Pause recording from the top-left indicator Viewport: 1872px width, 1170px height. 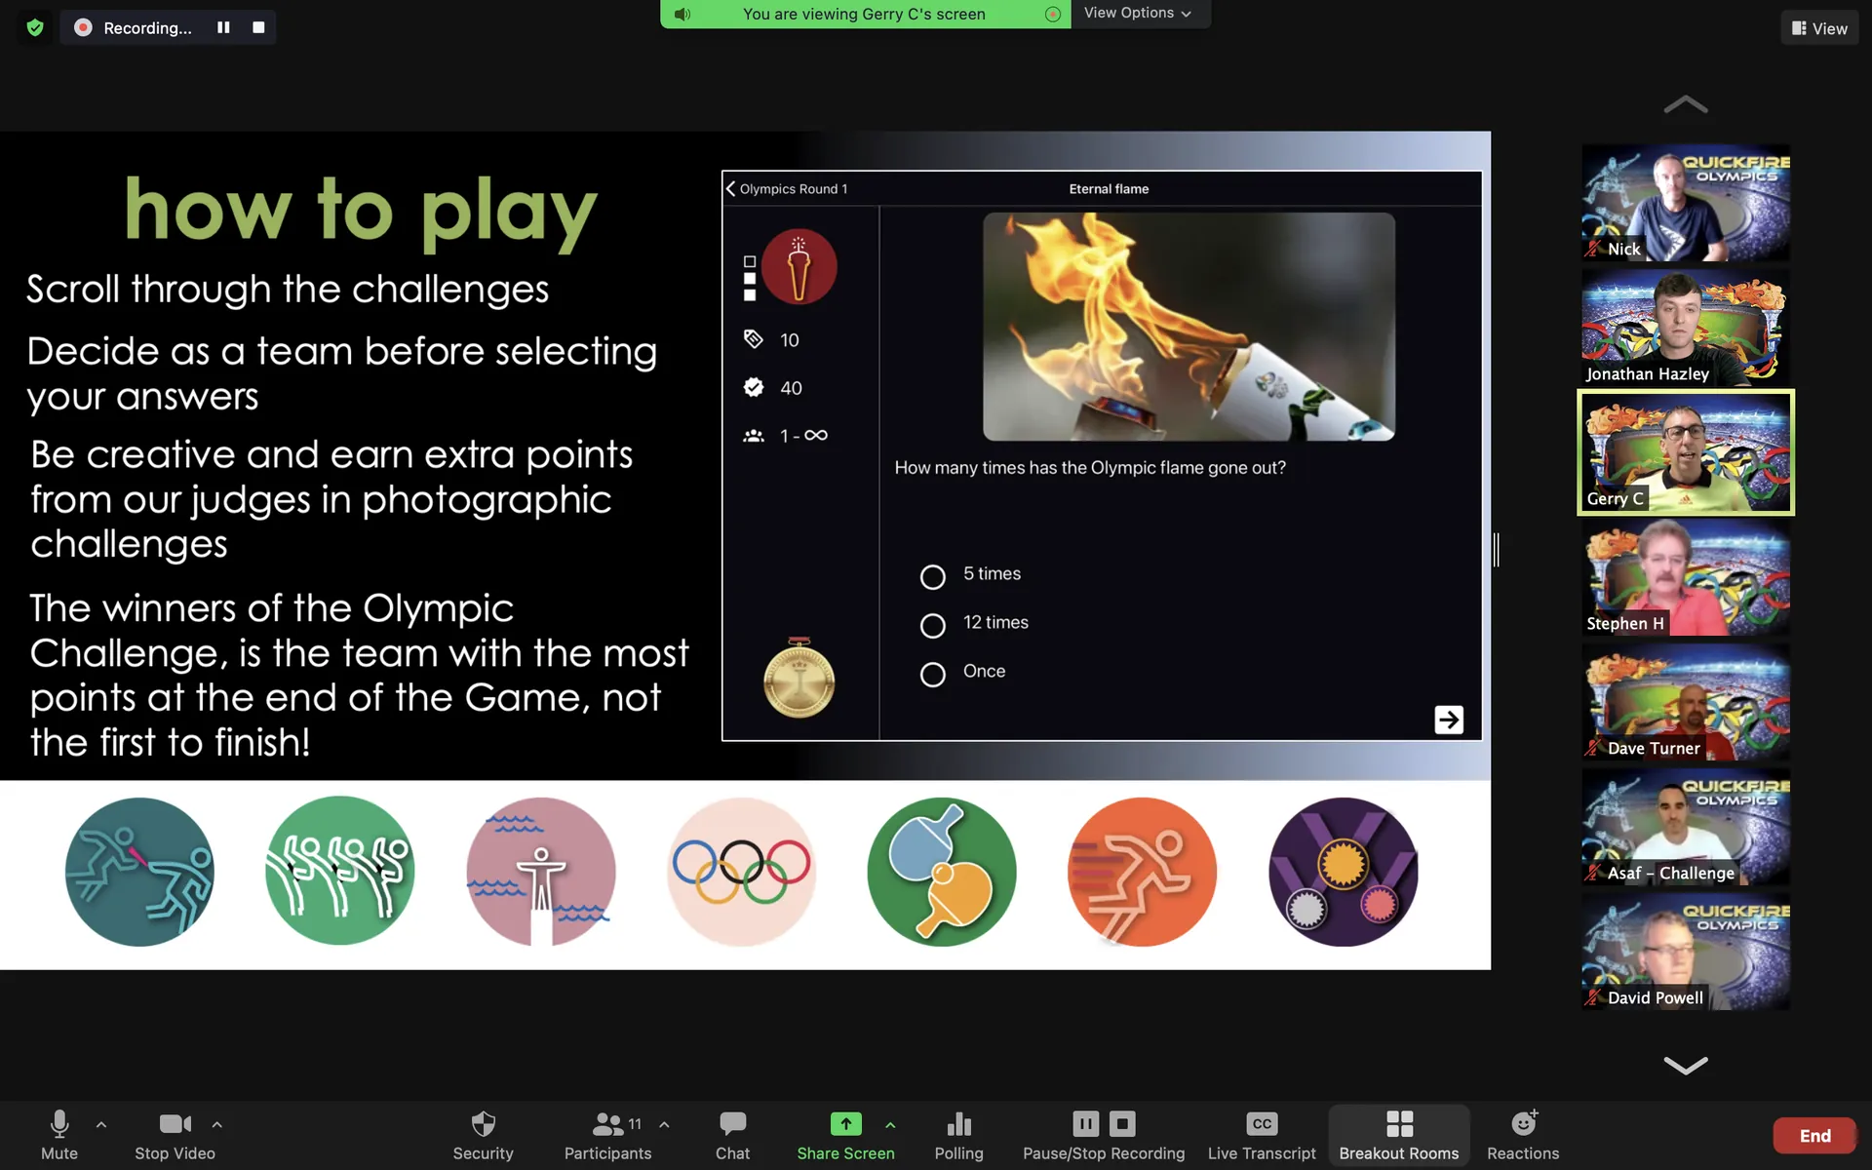tap(223, 27)
